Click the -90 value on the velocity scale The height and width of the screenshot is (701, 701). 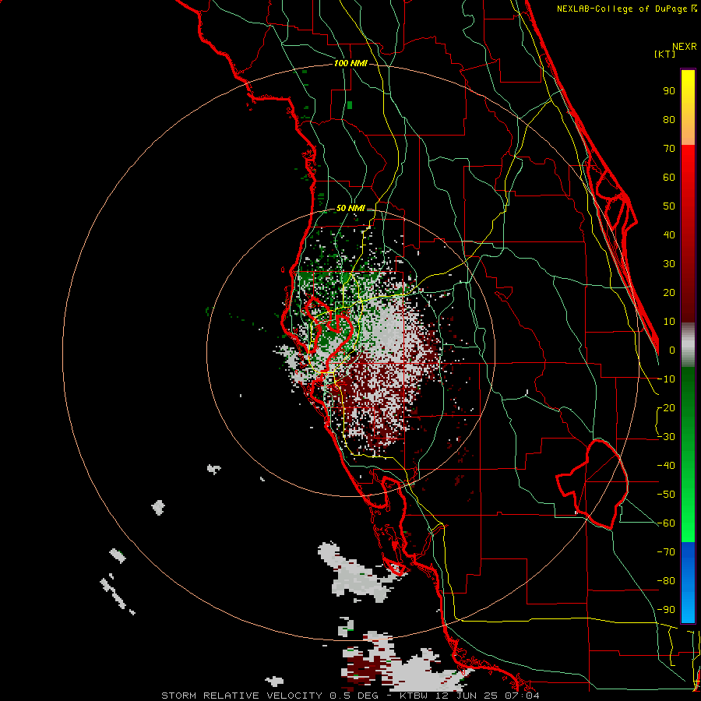coord(666,610)
